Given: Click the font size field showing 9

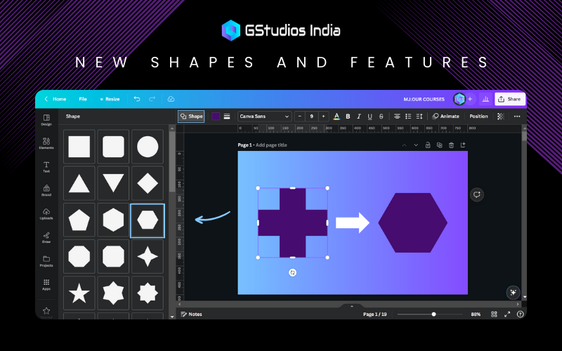Looking at the screenshot, I should point(311,117).
